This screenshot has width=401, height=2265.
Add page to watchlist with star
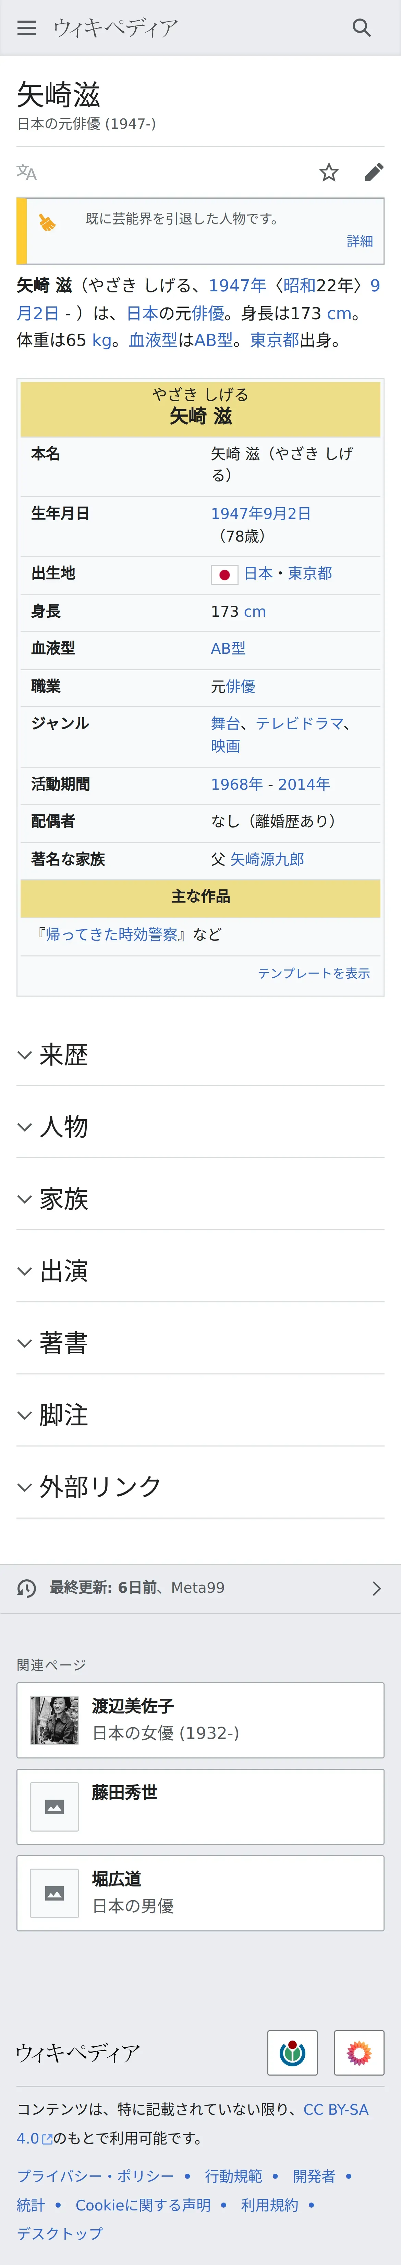[329, 172]
